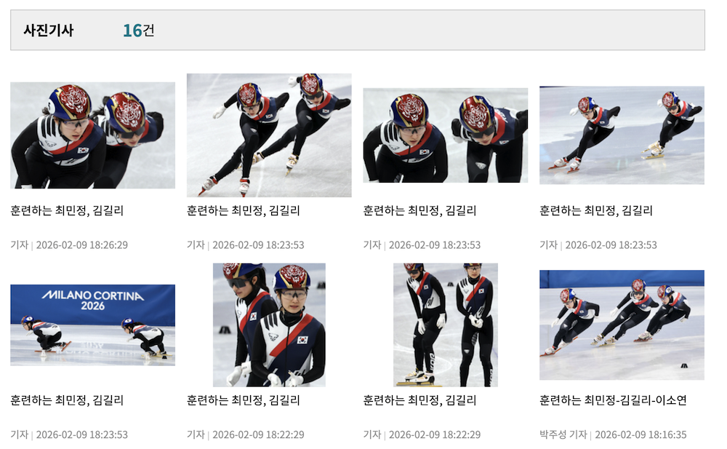Open the Milano Cortina 2026 banner photo
Screen dimensions: 727x449
93,325
